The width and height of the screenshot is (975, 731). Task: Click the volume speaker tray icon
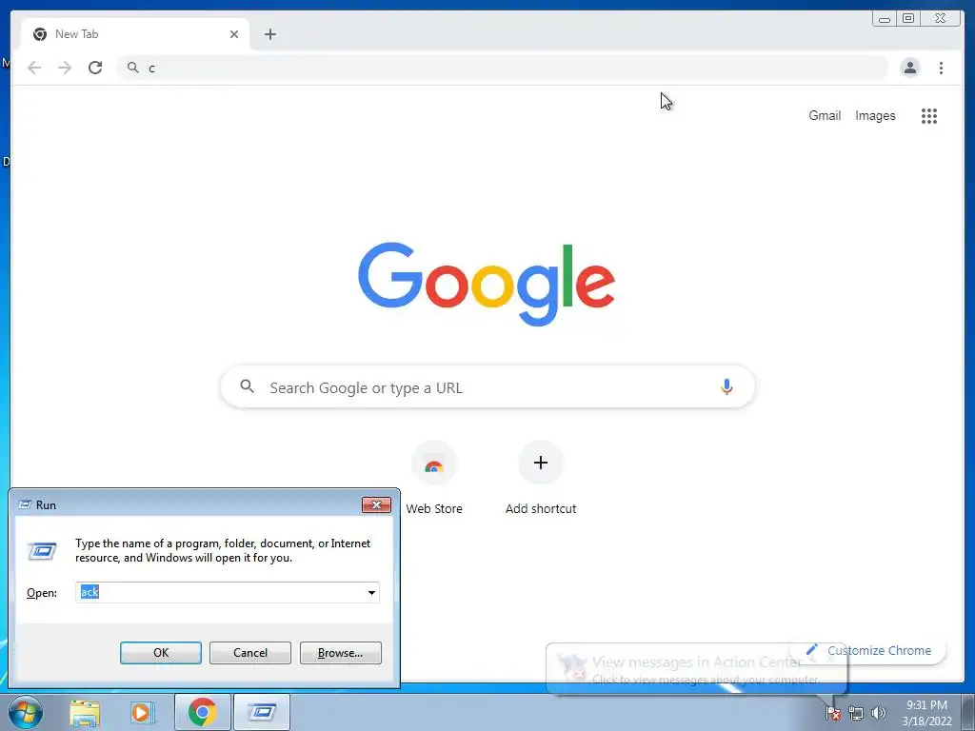pos(879,713)
